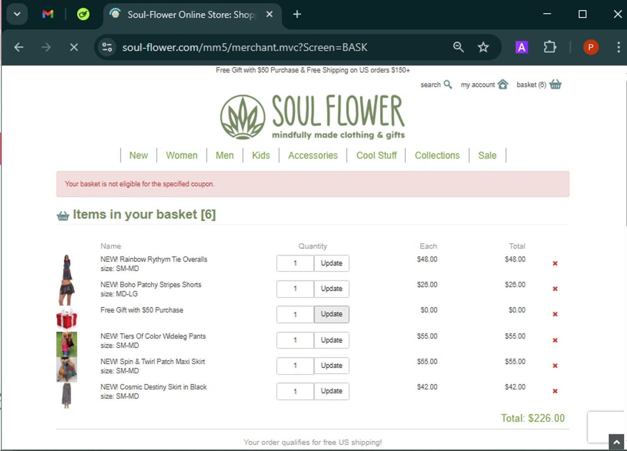Viewport: 627px width, 451px height.
Task: Open the Collections menu
Action: (x=437, y=155)
